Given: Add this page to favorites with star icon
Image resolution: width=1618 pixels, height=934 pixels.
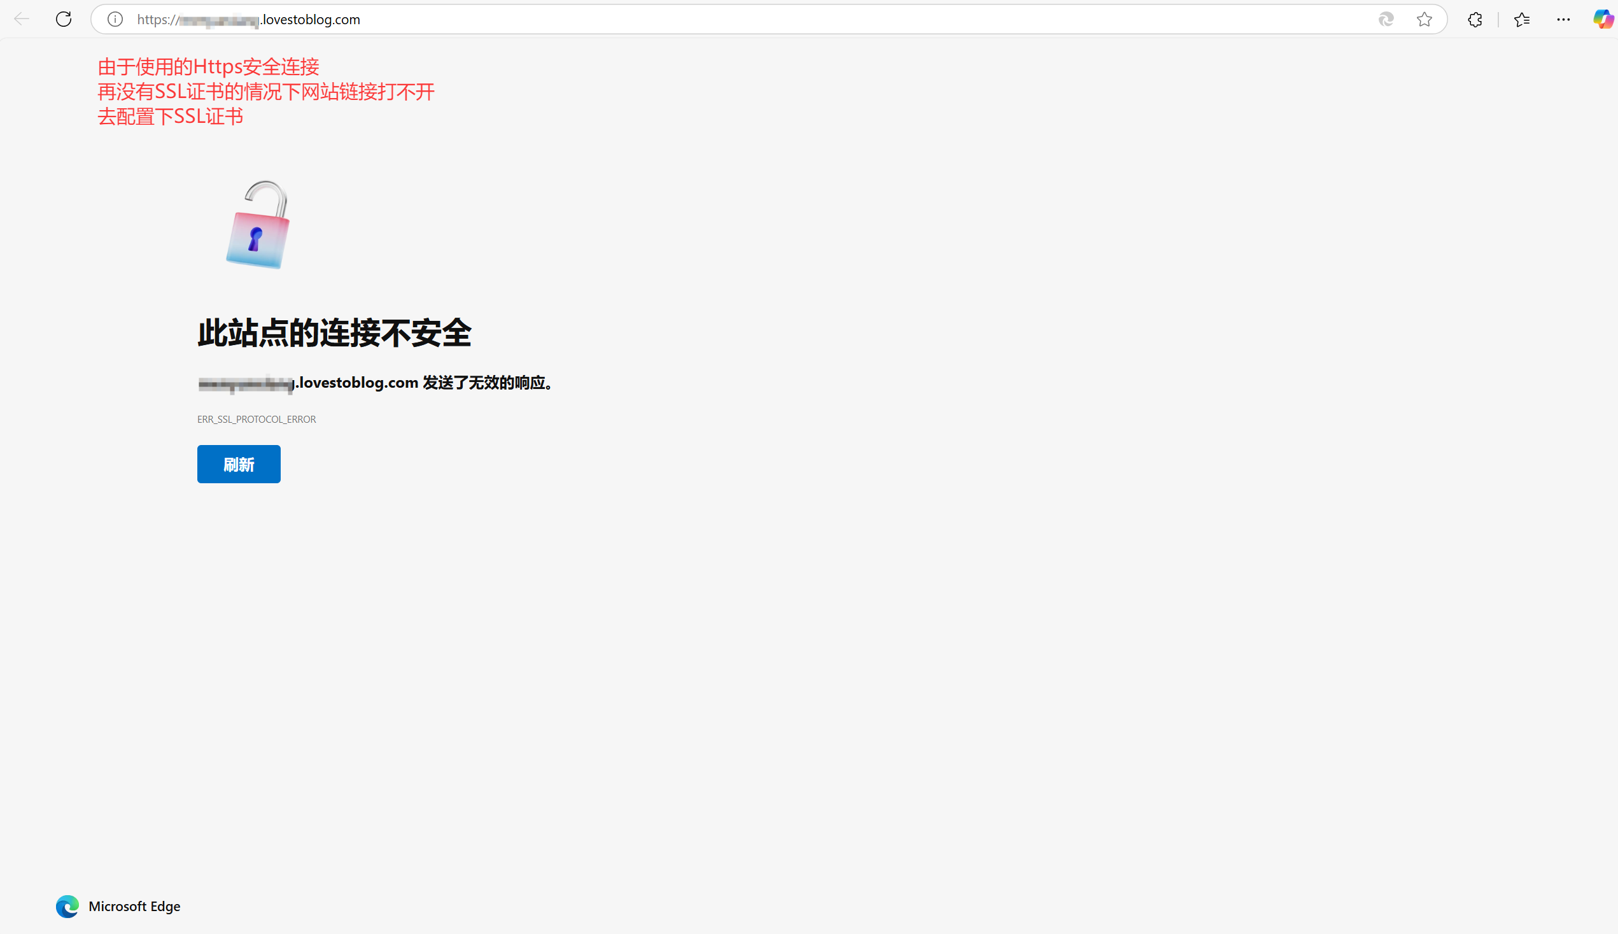Looking at the screenshot, I should coord(1425,19).
